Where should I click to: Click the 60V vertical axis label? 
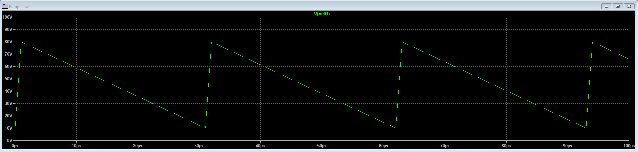coord(9,67)
